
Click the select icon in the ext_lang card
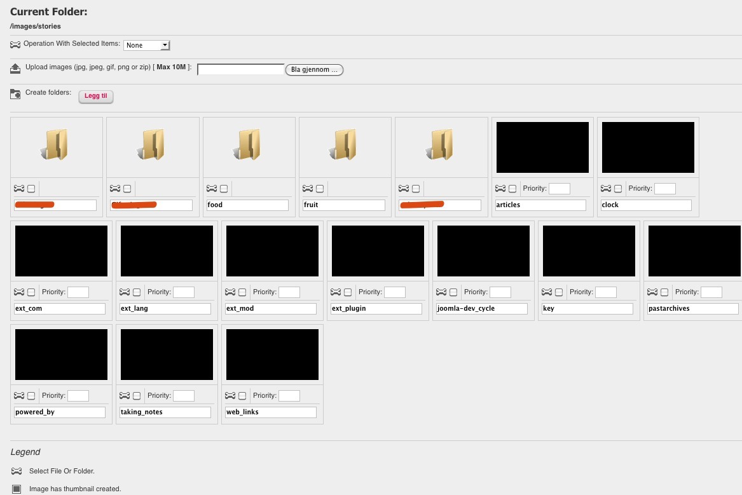tap(125, 292)
